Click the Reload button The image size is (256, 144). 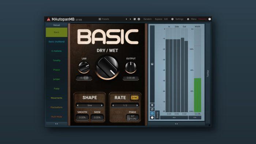coord(56,25)
